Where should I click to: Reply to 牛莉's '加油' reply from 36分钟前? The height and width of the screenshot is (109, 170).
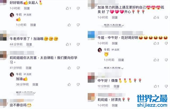click(35, 84)
